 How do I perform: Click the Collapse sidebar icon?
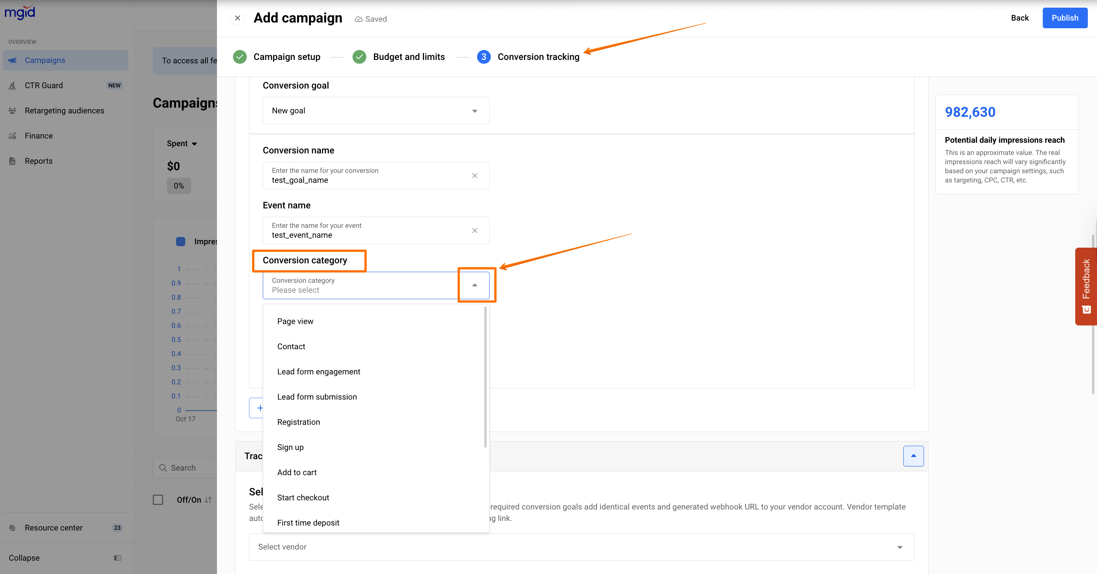(118, 558)
